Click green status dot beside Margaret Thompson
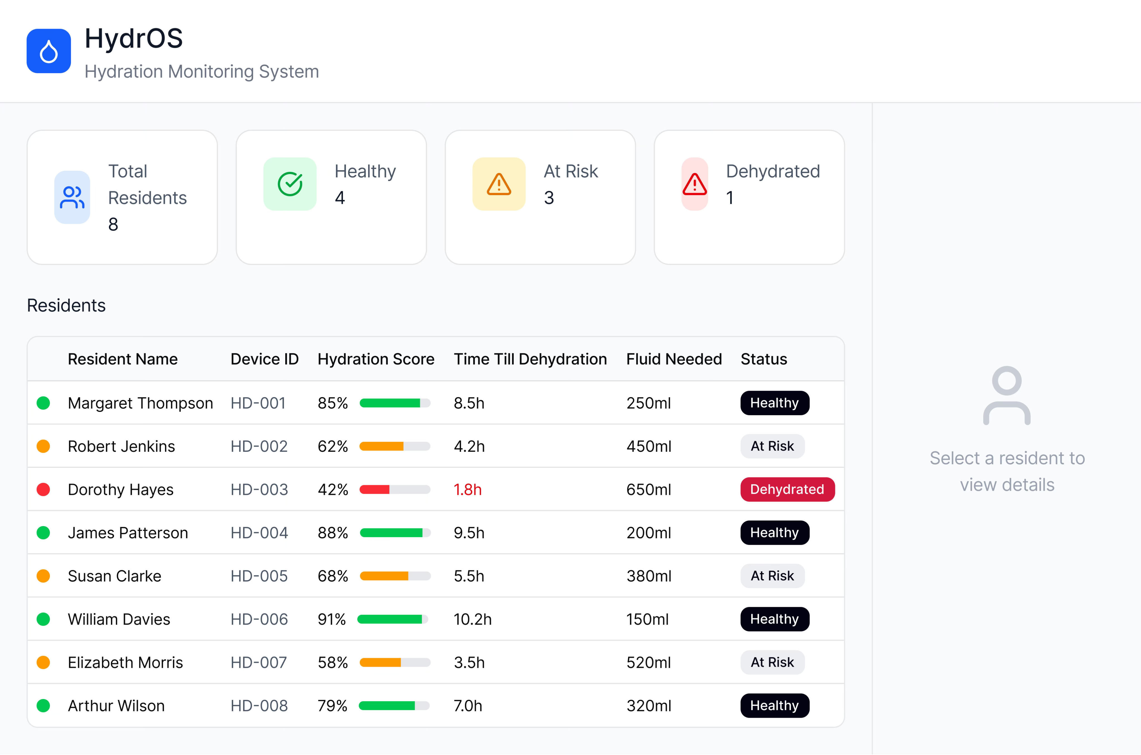 coord(43,403)
